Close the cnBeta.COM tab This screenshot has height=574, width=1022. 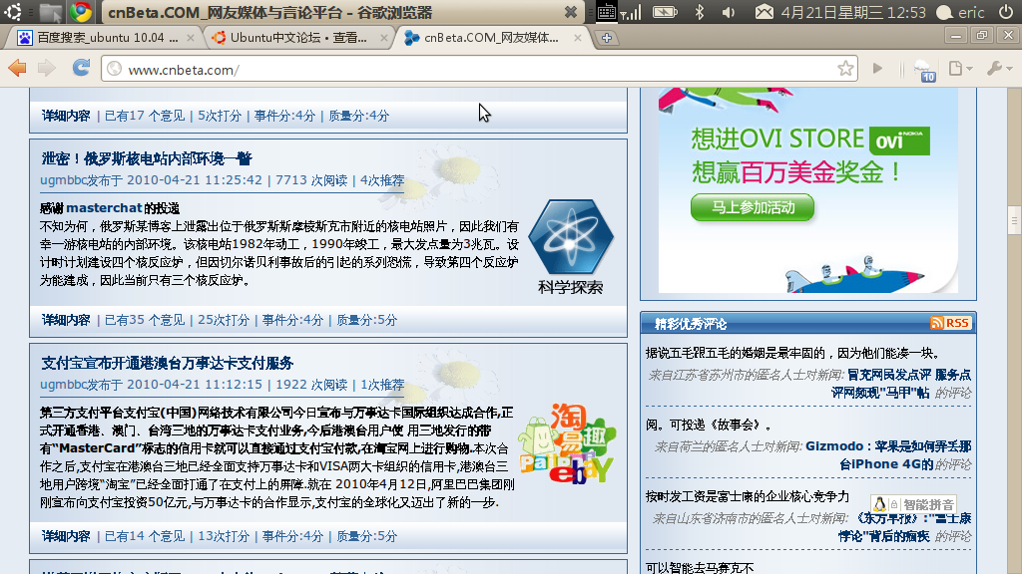point(578,38)
